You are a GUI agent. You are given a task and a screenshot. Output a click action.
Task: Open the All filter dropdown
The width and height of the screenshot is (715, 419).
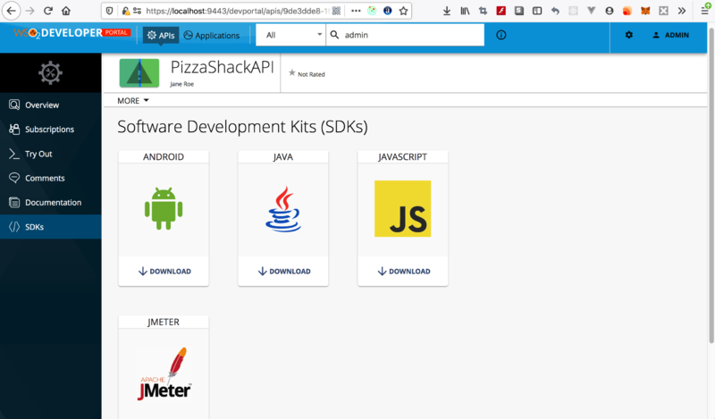pos(290,35)
